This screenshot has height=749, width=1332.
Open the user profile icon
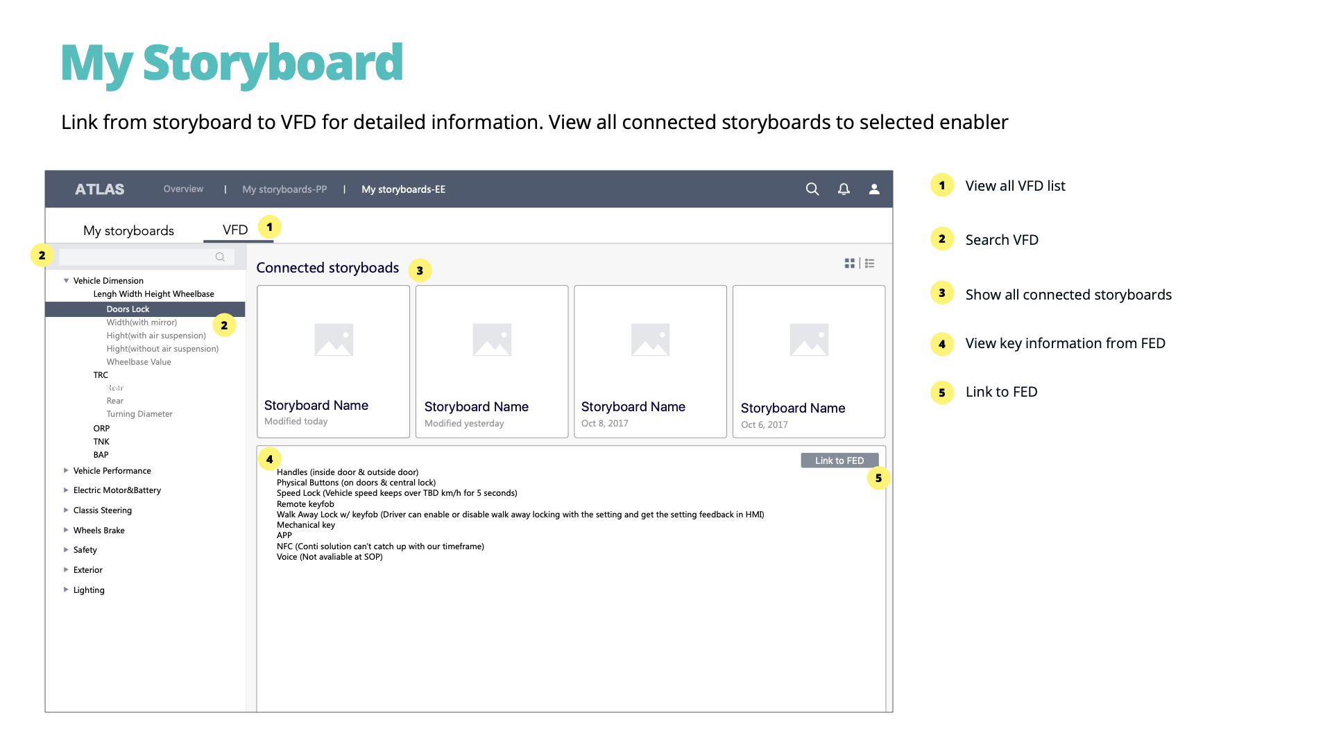click(874, 189)
